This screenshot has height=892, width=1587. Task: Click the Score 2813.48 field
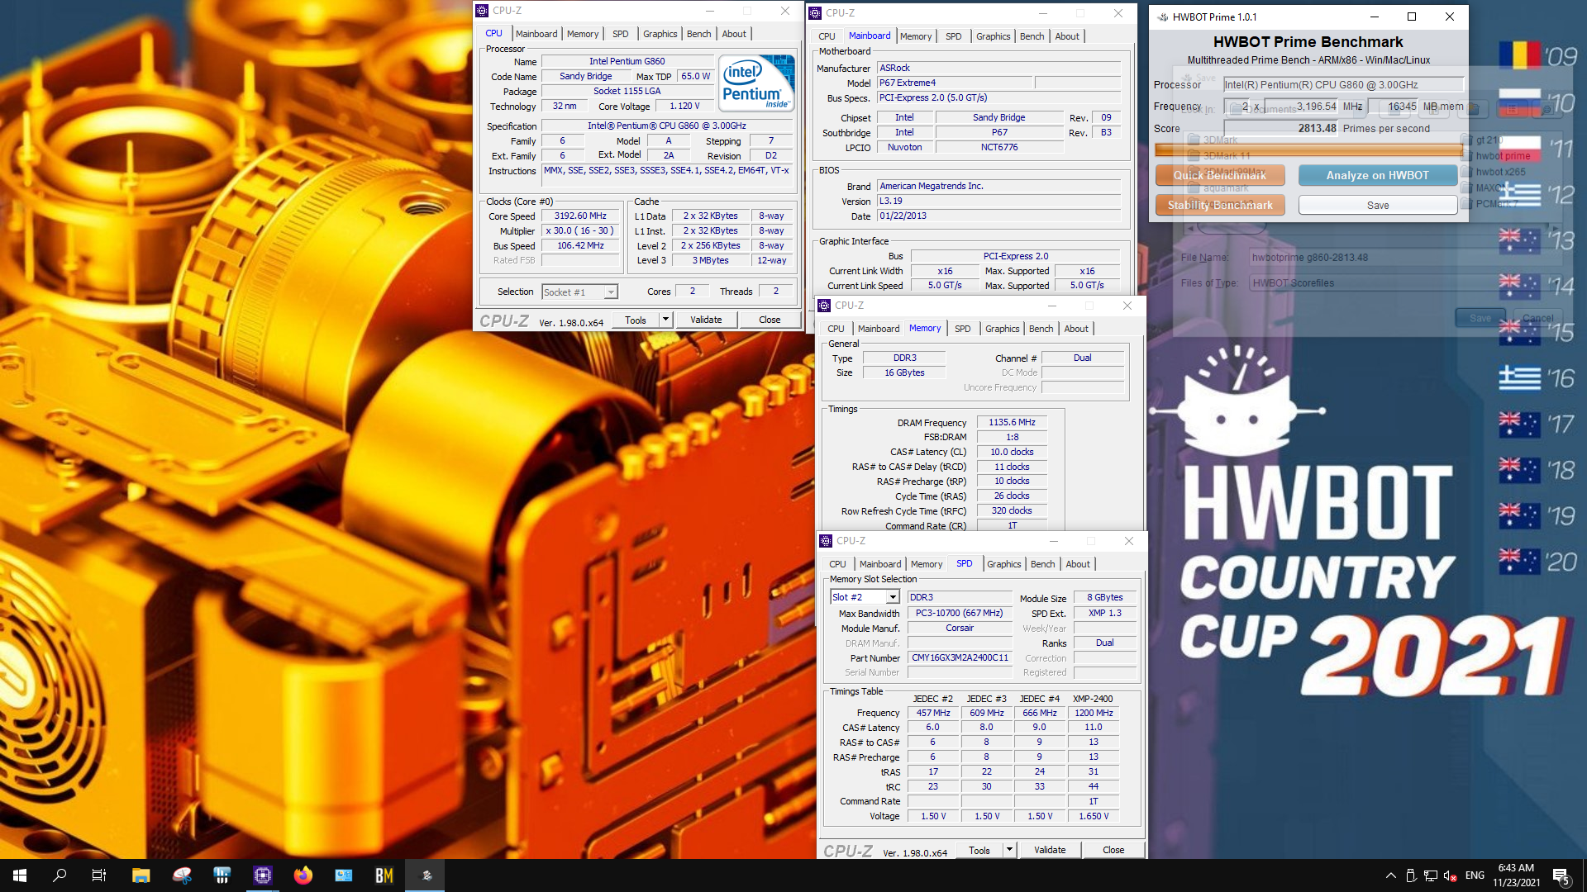[x=1280, y=128]
